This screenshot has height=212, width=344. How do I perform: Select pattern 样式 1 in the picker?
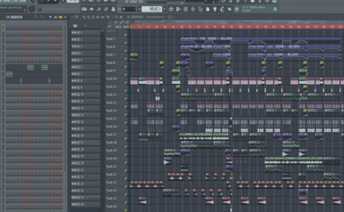pyautogui.click(x=86, y=32)
